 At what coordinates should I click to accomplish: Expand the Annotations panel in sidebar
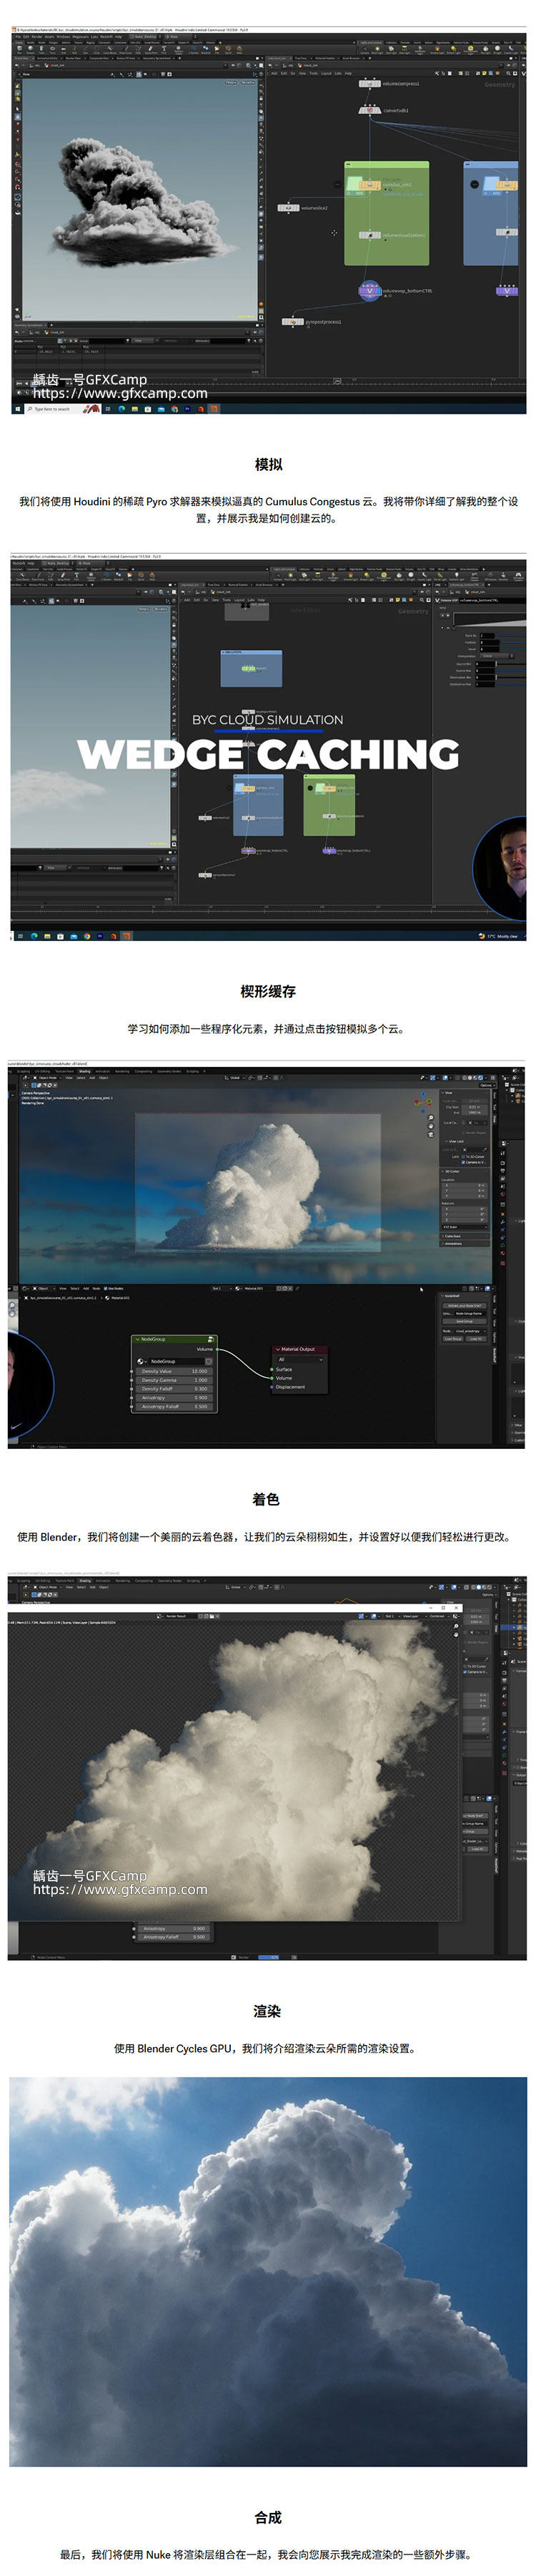[465, 1244]
